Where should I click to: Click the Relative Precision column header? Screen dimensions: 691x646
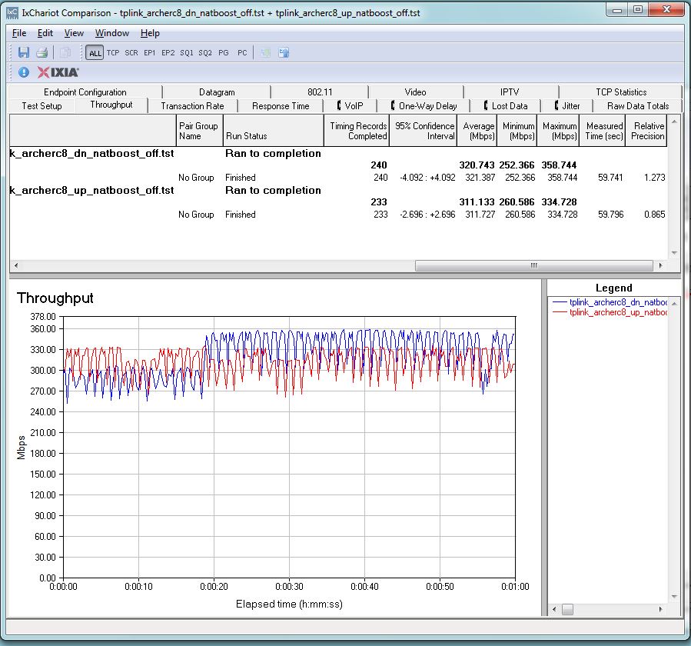(646, 131)
